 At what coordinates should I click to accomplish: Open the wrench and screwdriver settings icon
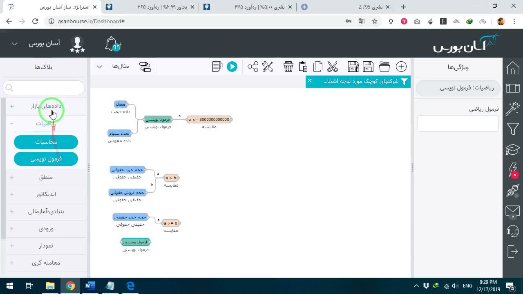click(x=268, y=67)
